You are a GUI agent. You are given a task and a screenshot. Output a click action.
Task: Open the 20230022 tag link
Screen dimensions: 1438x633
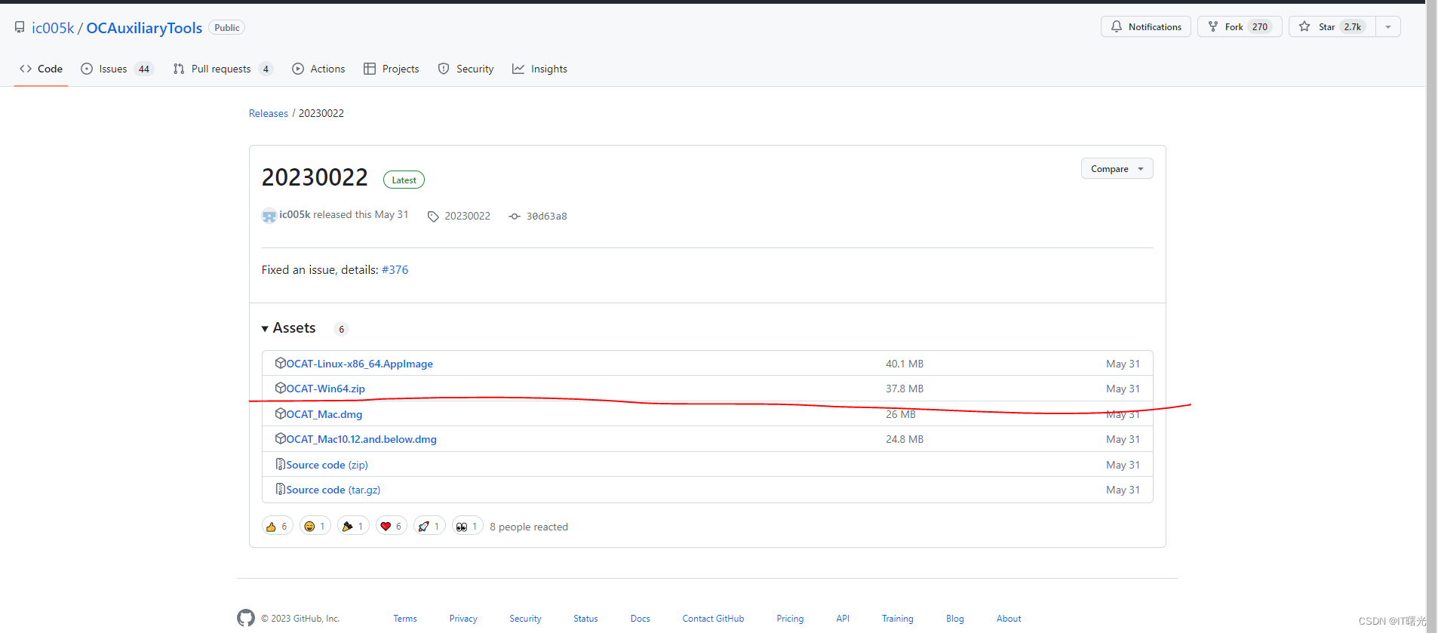pyautogui.click(x=467, y=216)
